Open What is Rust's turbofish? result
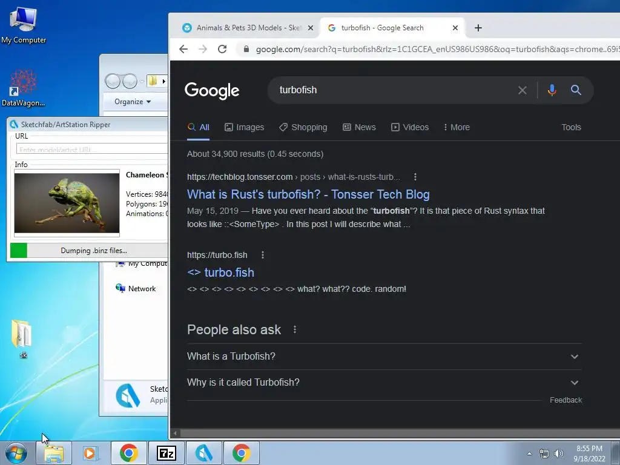This screenshot has width=620, height=465. [x=308, y=194]
